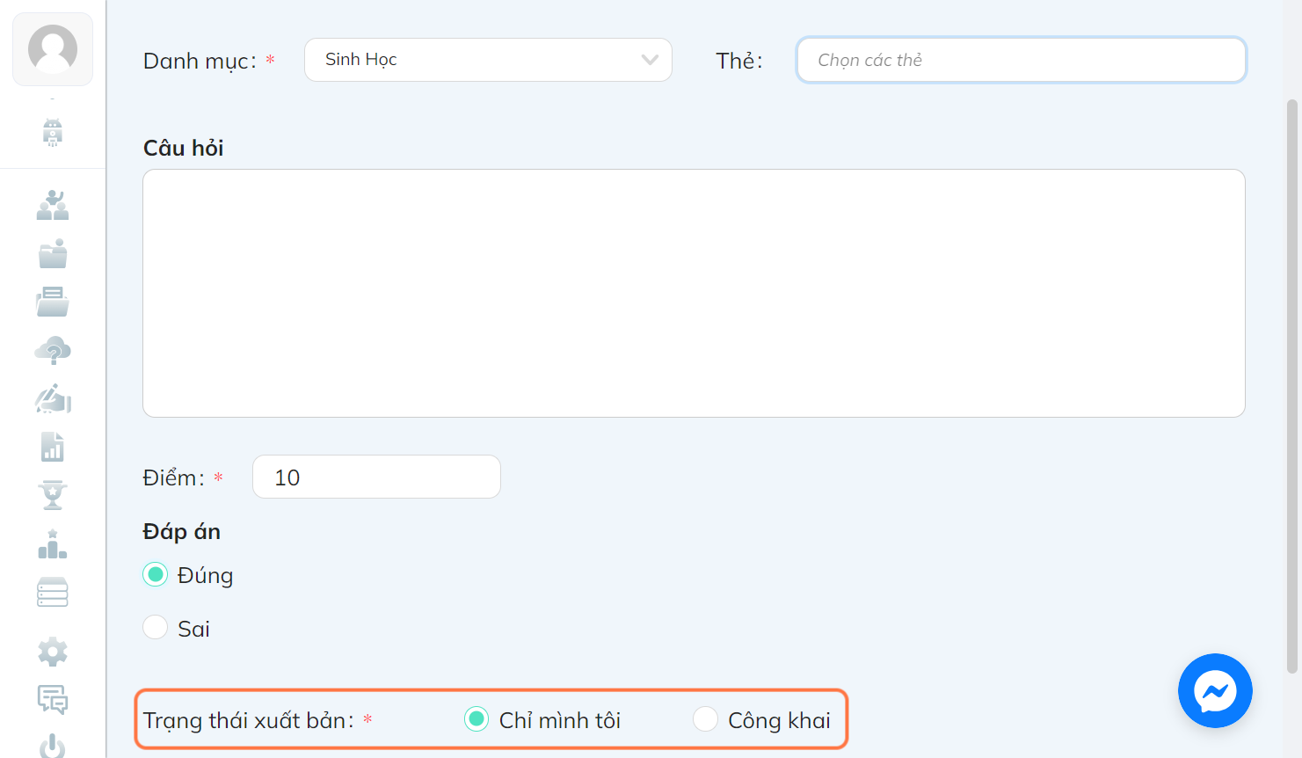Click the page vertical scrollbar
Image resolution: width=1302 pixels, height=758 pixels.
(1292, 387)
